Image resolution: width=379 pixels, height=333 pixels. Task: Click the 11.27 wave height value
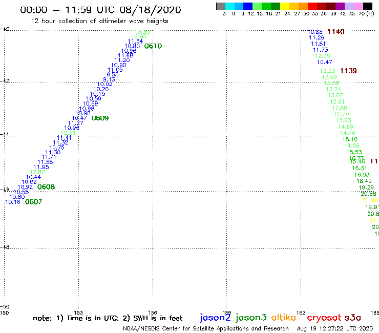[75, 123]
